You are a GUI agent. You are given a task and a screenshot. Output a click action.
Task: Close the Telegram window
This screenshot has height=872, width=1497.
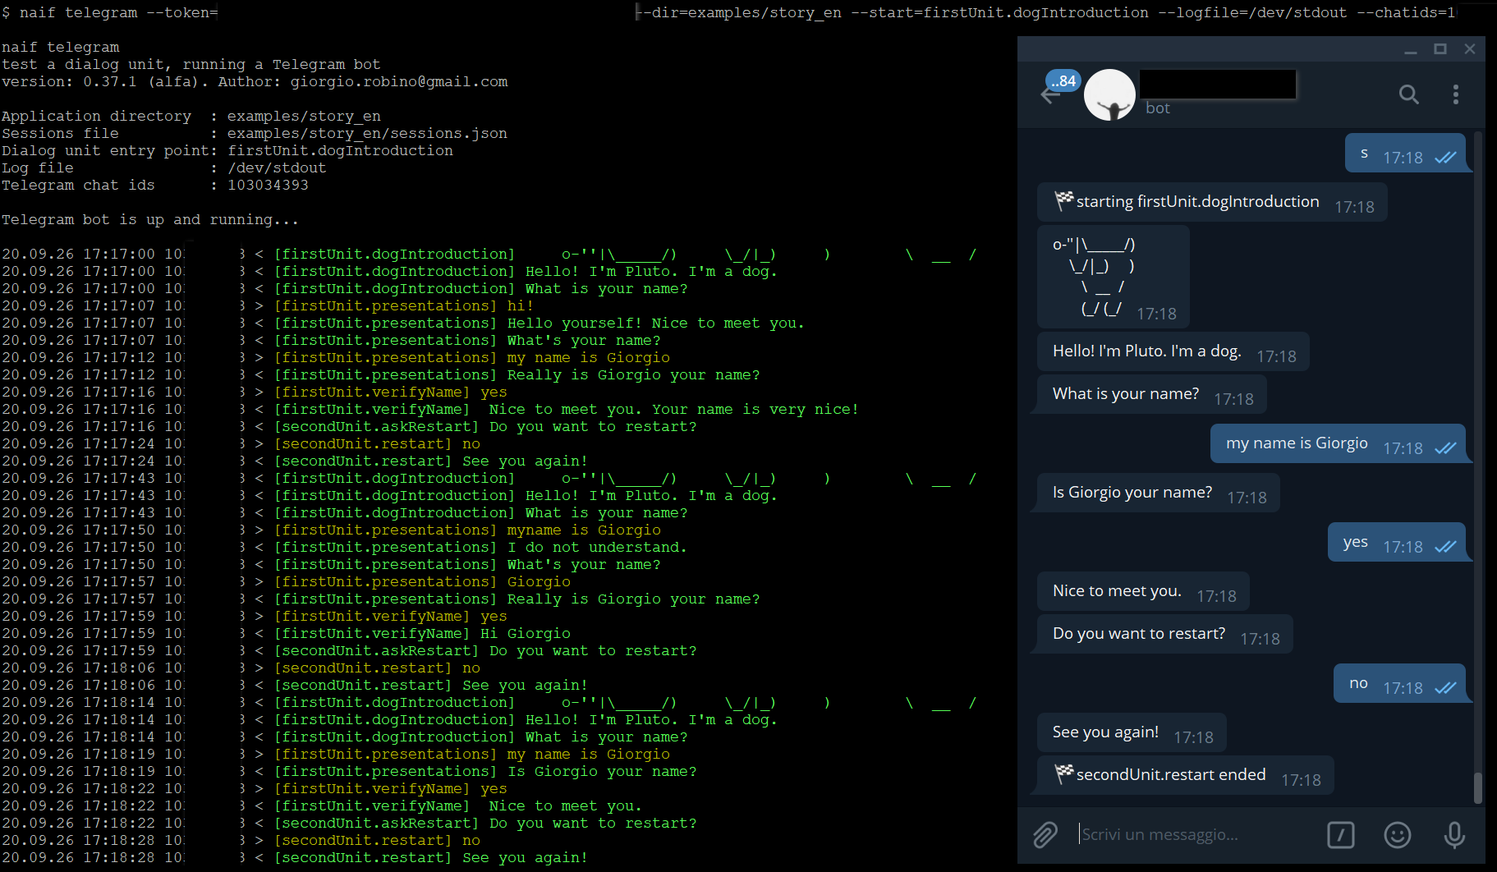(x=1470, y=49)
